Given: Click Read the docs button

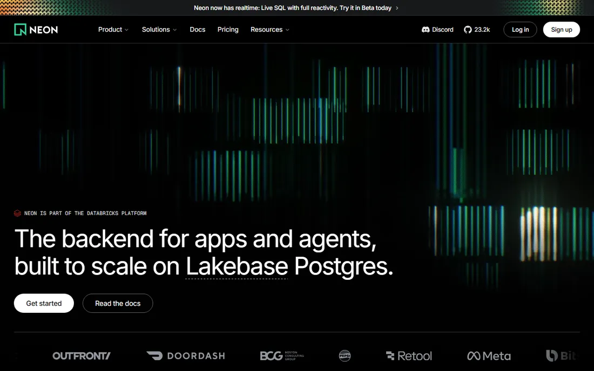Looking at the screenshot, I should pyautogui.click(x=118, y=303).
